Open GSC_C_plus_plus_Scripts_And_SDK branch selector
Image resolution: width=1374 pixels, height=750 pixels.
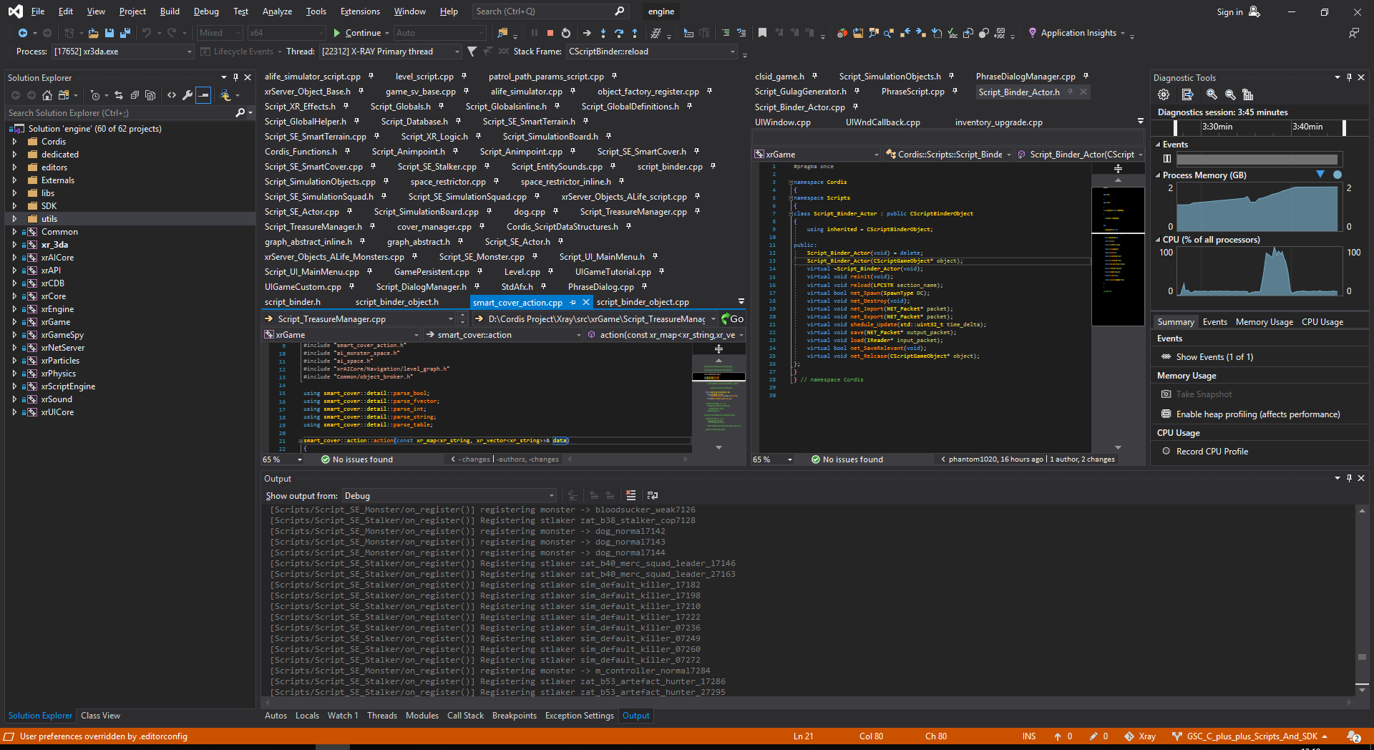tap(1249, 736)
